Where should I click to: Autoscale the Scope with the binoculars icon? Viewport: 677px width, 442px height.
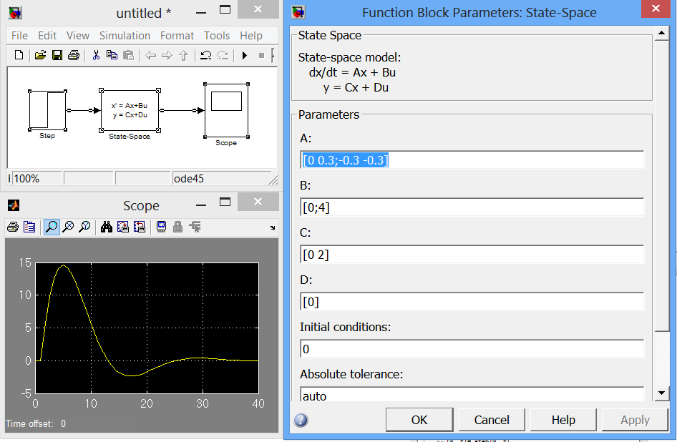(x=106, y=227)
